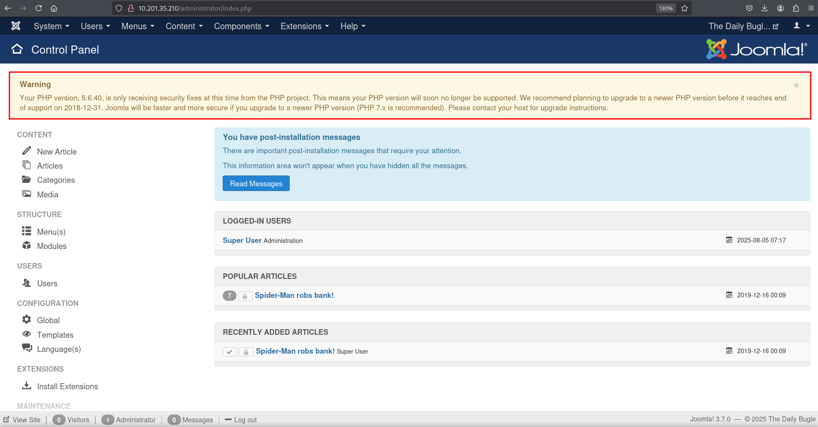Expand the System dropdown menu
Image resolution: width=818 pixels, height=427 pixels.
[x=51, y=26]
